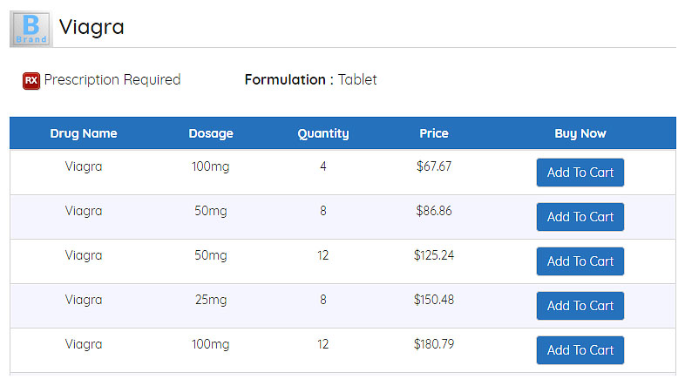Add Viagra 50mg quantity 12 to cart
Image resolution: width=685 pixels, height=386 pixels.
pos(580,261)
